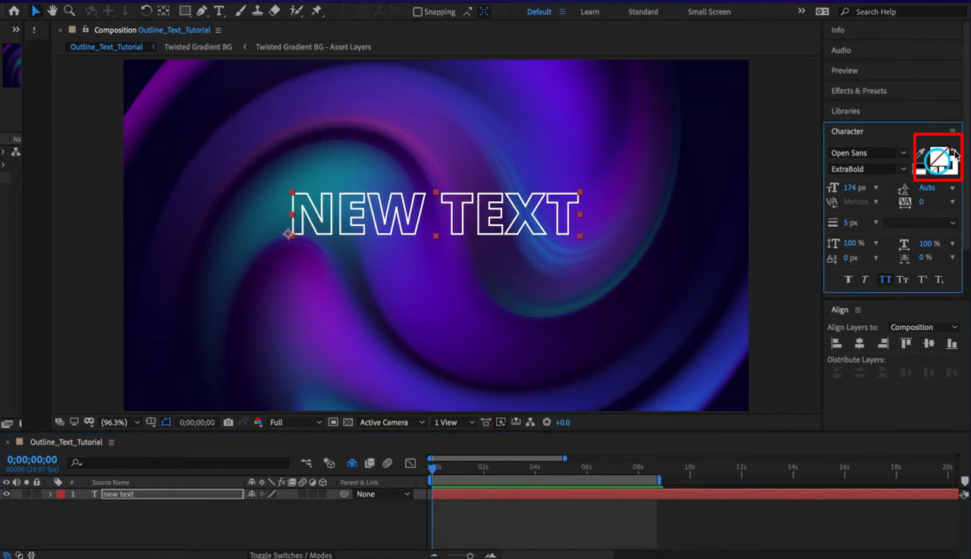This screenshot has height=559, width=971.
Task: Open the Twisted Gradient BG composition tab
Action: pos(198,47)
